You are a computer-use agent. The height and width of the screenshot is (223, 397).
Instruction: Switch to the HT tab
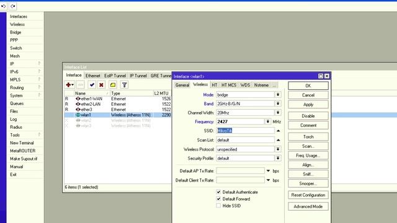[215, 85]
